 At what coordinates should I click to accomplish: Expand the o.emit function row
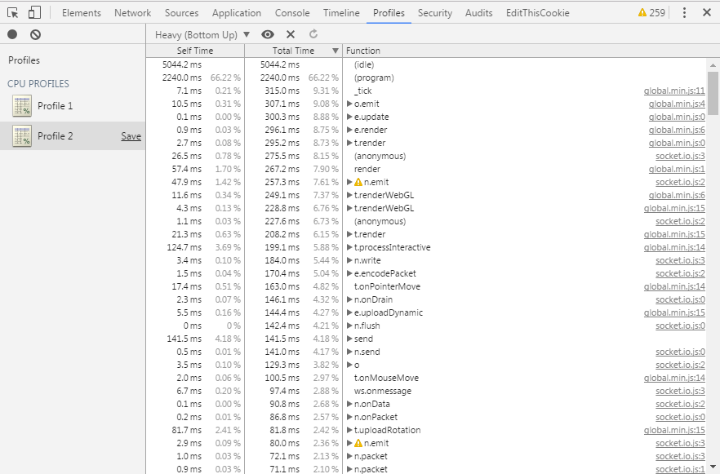349,104
